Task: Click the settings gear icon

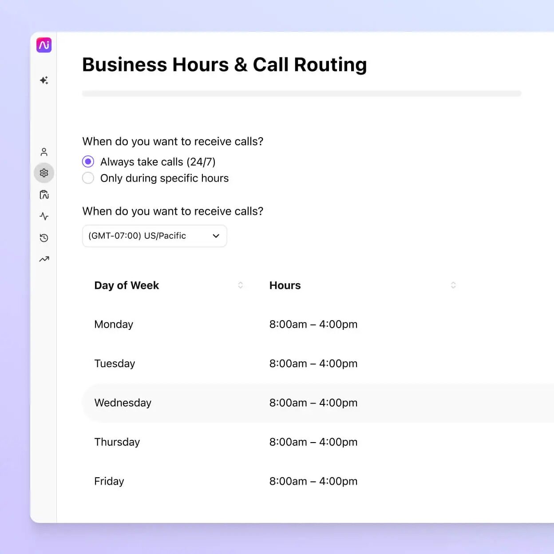Action: coord(44,173)
